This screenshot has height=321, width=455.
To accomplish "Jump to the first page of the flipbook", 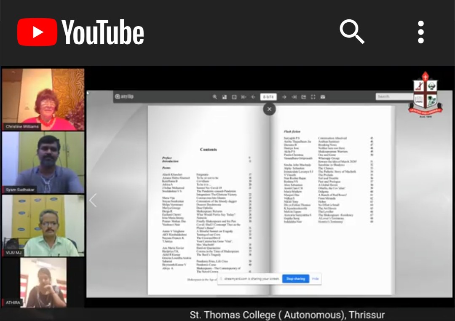I will (x=243, y=97).
